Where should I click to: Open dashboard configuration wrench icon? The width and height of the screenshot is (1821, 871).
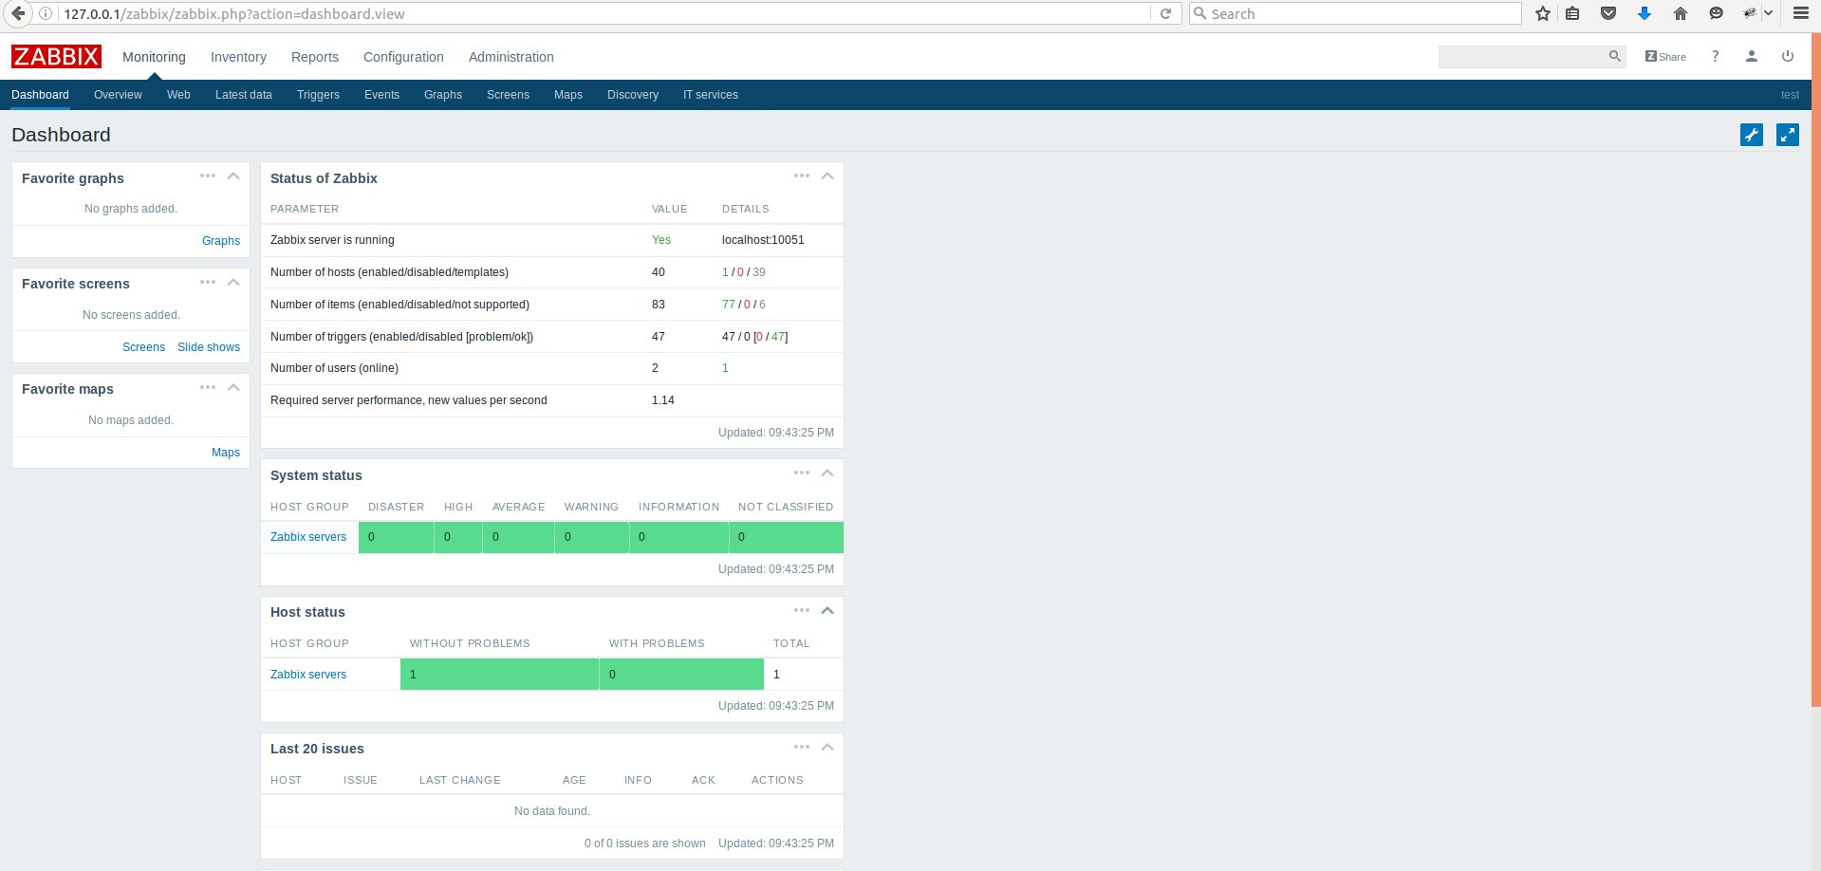pos(1752,135)
